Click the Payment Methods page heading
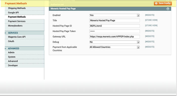This screenshot has height=96, width=177. click(16, 4)
